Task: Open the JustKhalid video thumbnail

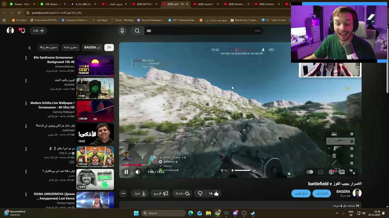Action: [95, 134]
